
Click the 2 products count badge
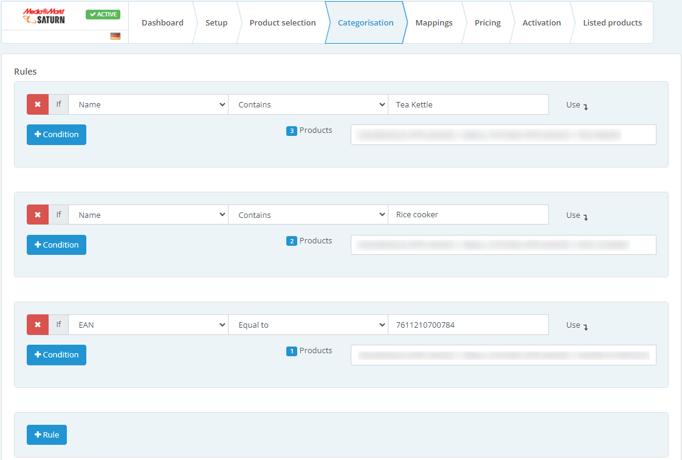291,241
